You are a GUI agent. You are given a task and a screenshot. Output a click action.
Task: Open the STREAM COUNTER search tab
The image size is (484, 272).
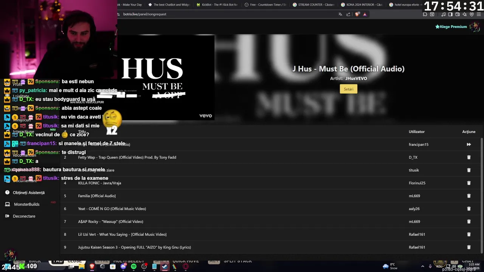tap(313, 5)
